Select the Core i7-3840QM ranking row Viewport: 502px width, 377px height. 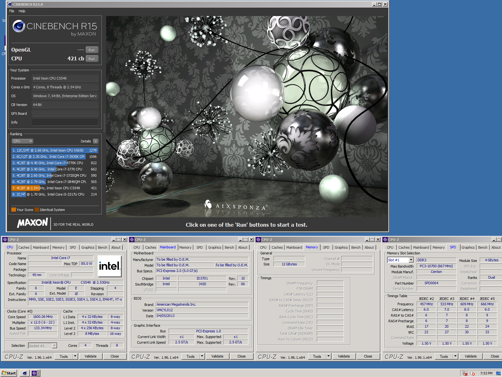55,182
